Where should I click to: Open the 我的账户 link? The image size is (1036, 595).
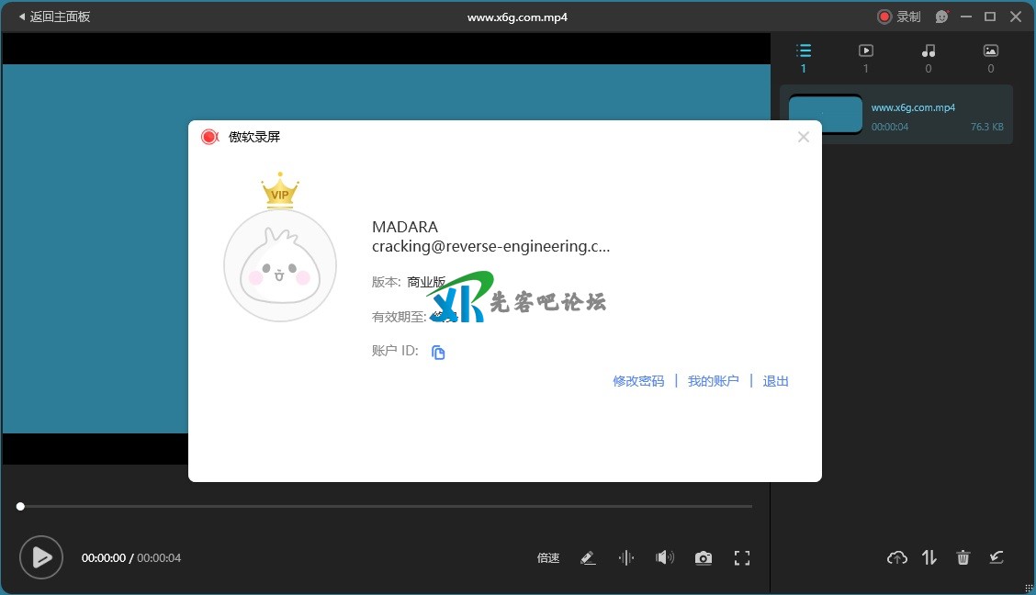click(713, 381)
